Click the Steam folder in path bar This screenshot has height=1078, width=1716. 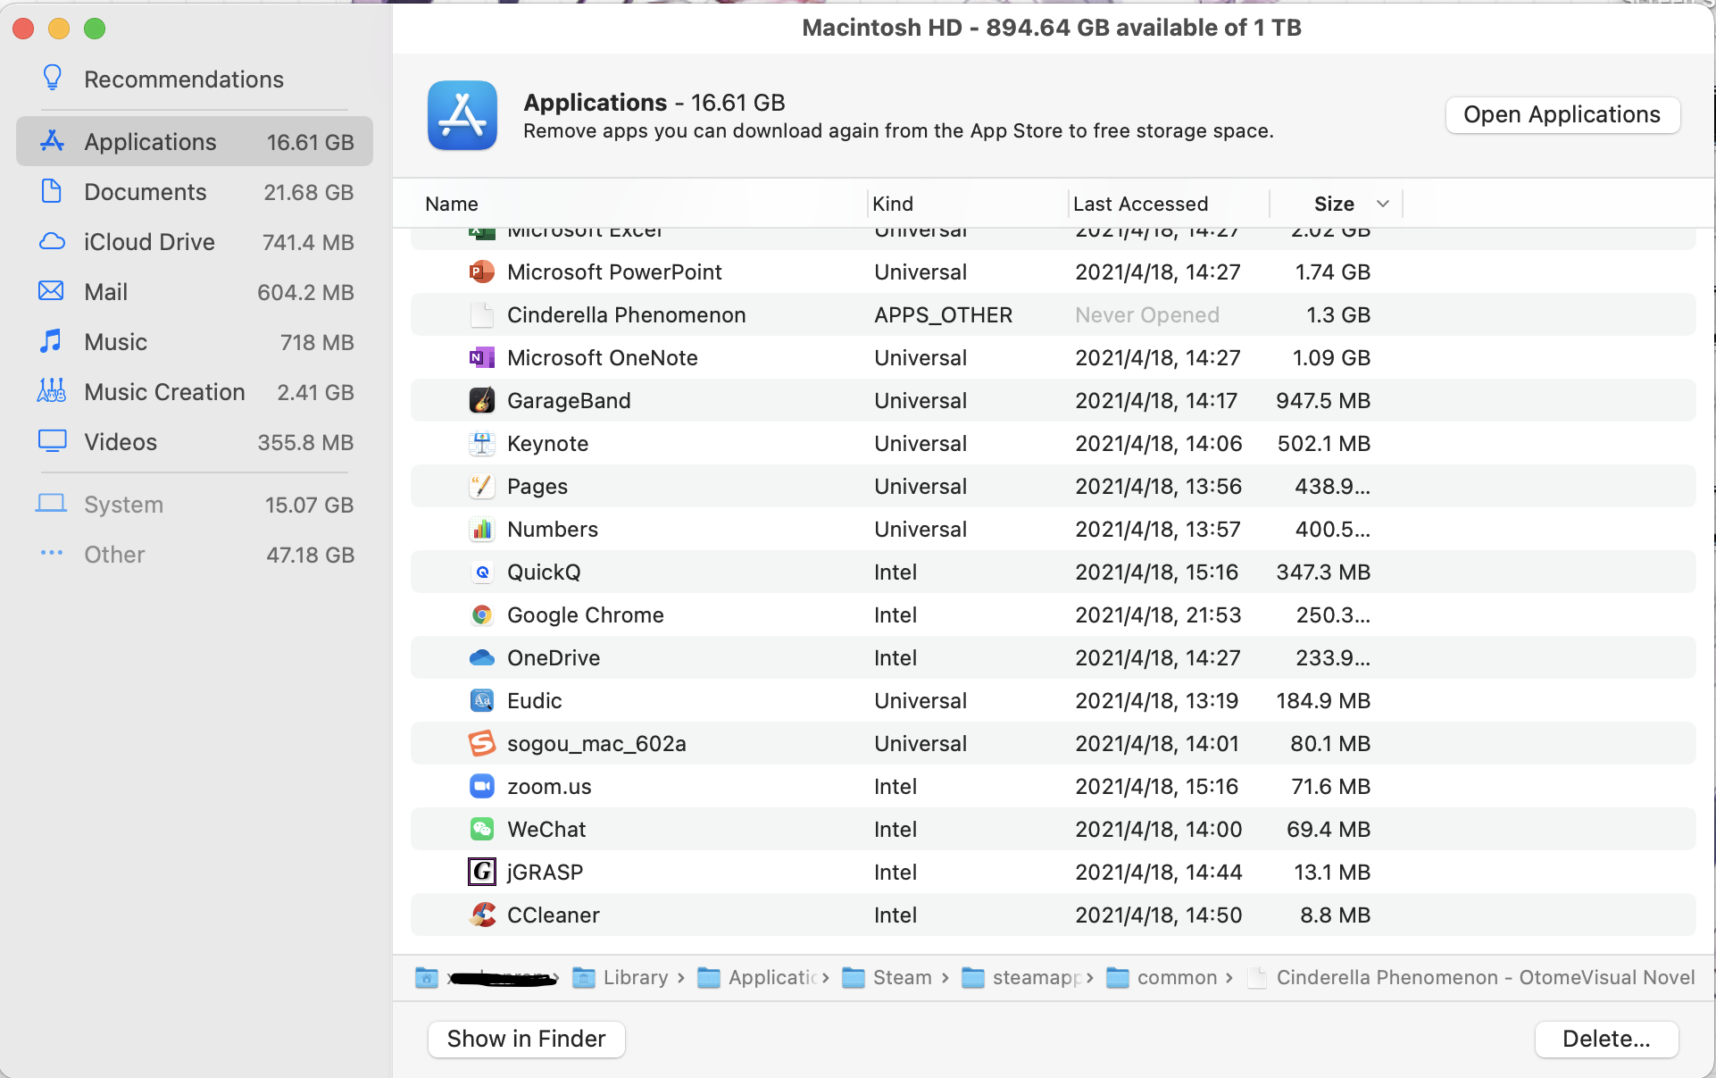click(x=901, y=977)
